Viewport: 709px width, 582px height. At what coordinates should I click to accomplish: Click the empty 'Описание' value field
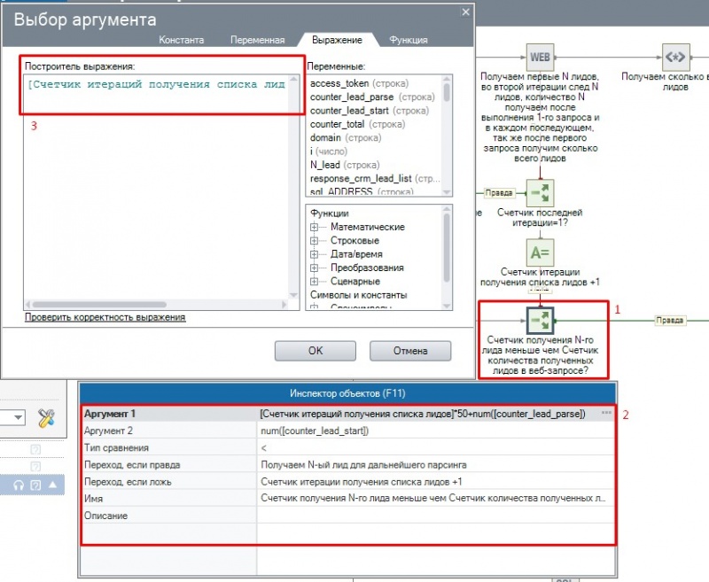(435, 516)
